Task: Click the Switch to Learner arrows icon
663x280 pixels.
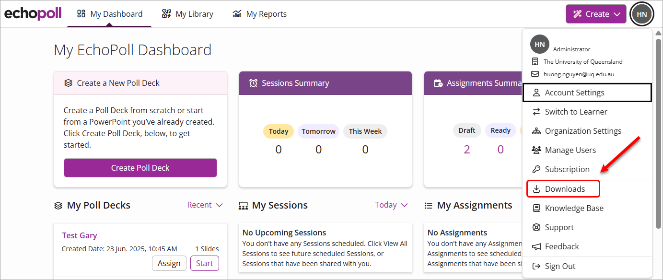Action: coord(536,112)
